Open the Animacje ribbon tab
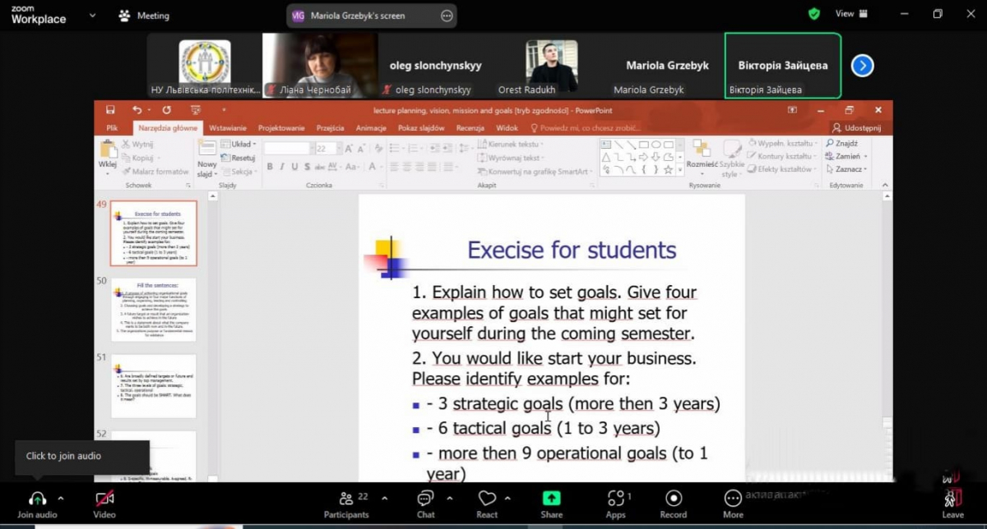This screenshot has width=987, height=529. (x=371, y=128)
